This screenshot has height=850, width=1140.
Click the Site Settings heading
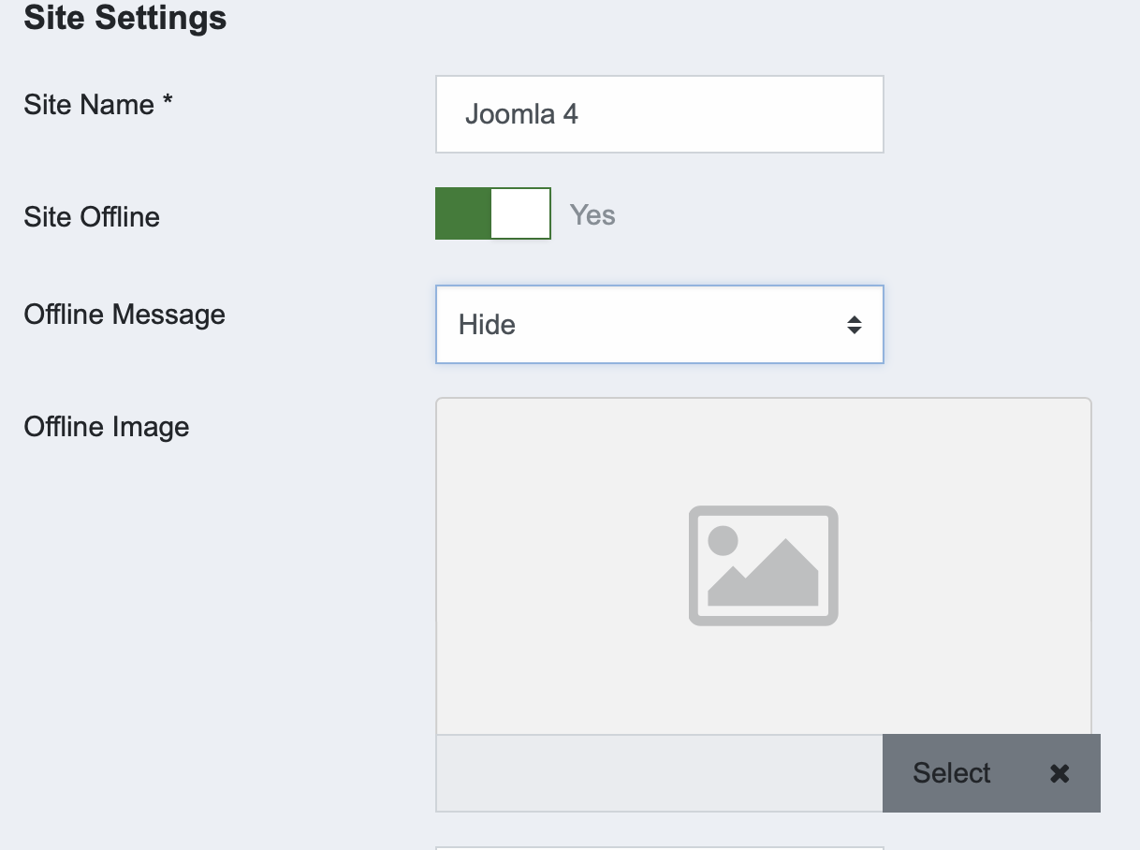(125, 18)
